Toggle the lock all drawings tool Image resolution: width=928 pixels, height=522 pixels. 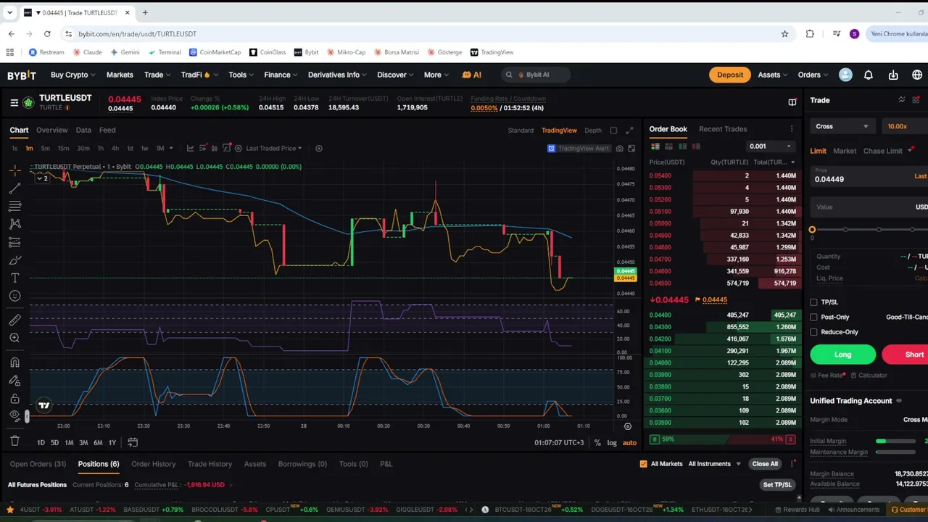14,399
